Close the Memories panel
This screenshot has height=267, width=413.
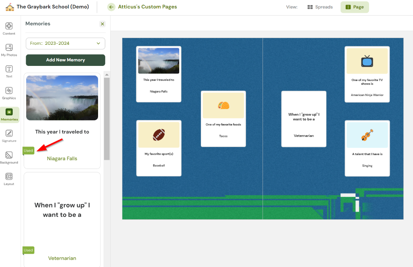[x=102, y=24]
